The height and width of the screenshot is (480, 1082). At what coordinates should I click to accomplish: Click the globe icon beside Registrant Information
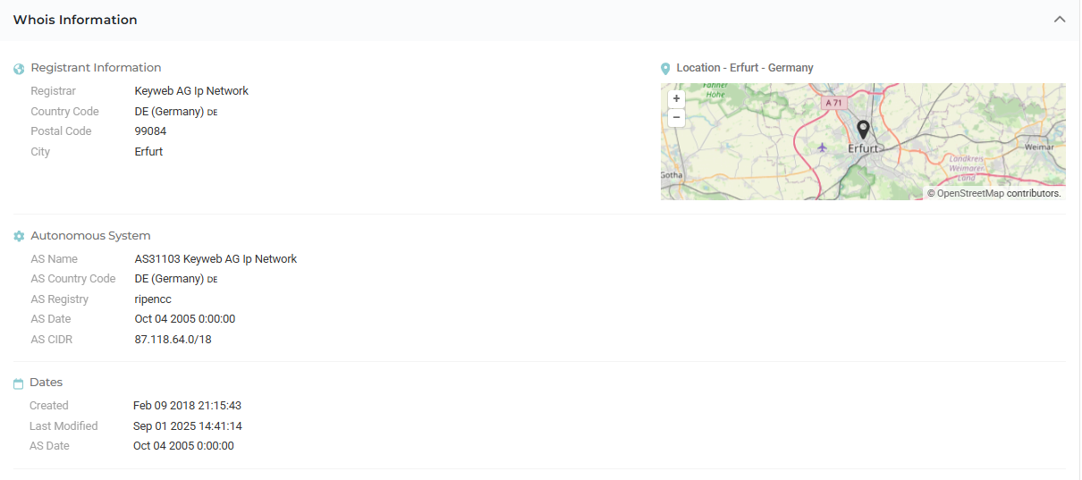click(x=19, y=69)
